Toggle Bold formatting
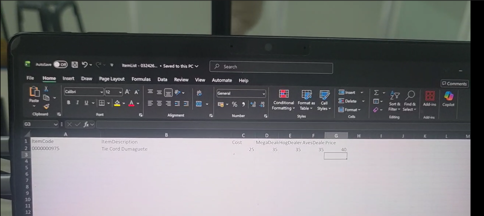 (x=68, y=103)
